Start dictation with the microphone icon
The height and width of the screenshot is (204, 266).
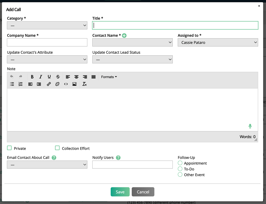(250, 126)
